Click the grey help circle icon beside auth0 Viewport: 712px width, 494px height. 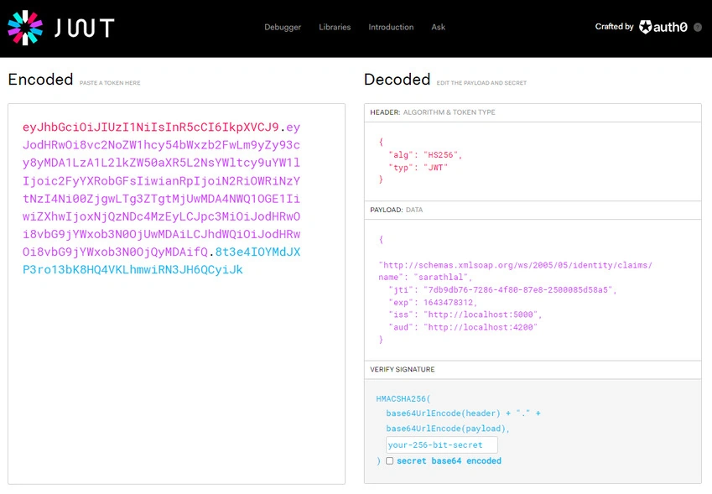(698, 27)
